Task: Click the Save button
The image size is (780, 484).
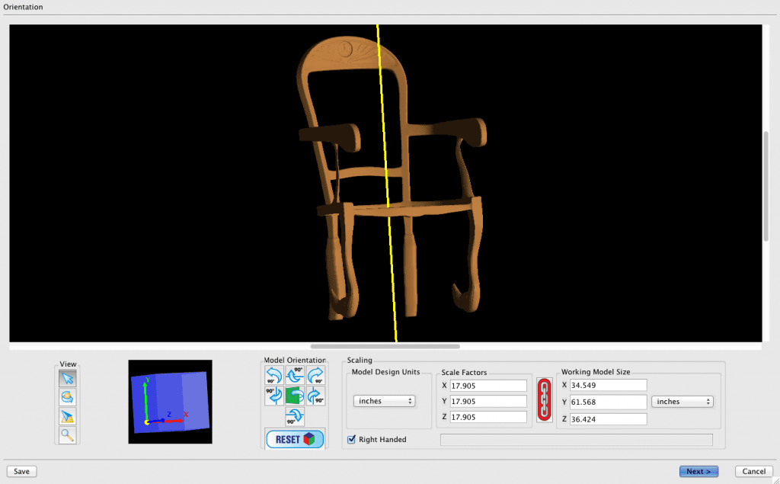Action: pos(21,471)
